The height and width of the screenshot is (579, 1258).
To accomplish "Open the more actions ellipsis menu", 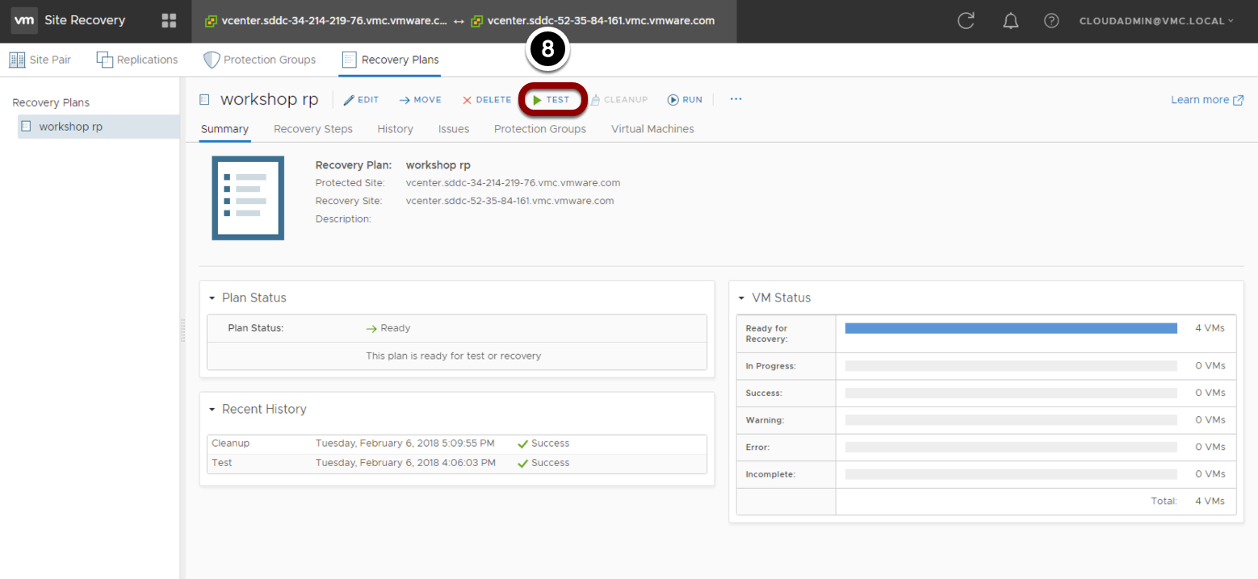I will tap(736, 99).
